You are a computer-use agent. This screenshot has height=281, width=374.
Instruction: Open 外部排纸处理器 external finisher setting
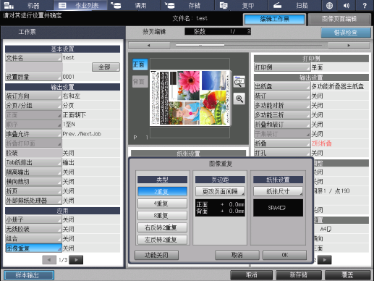point(33,201)
